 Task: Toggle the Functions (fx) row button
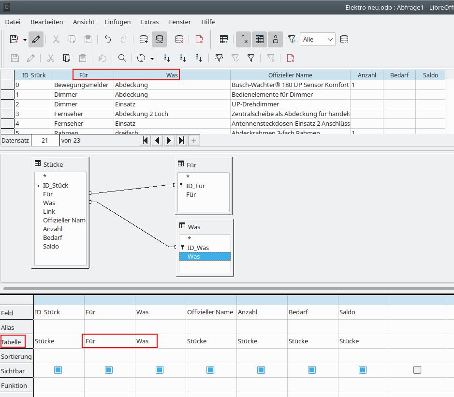coord(243,40)
